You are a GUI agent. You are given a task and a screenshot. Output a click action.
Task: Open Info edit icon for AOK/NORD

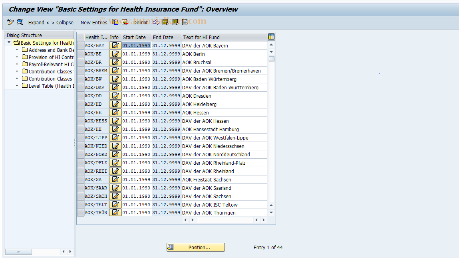tap(115, 154)
